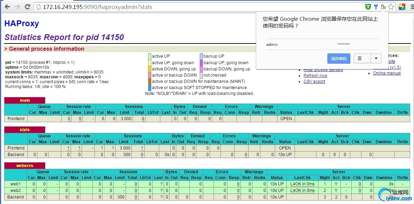
Task: Click the saved username admin entry
Action: tap(272, 45)
